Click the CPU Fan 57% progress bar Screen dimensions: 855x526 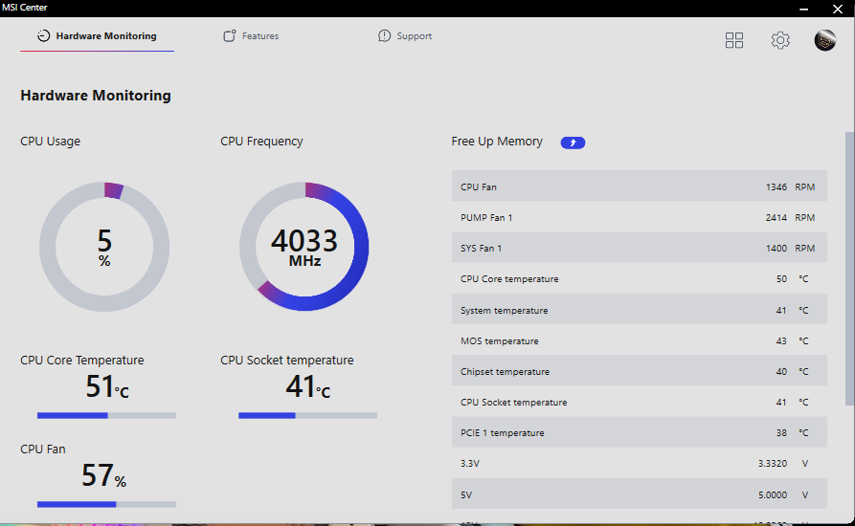tap(106, 504)
